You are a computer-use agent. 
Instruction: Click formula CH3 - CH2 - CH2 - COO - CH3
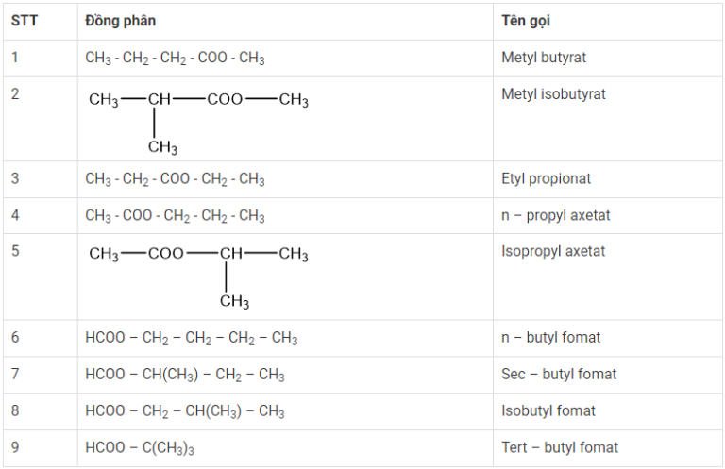(175, 59)
